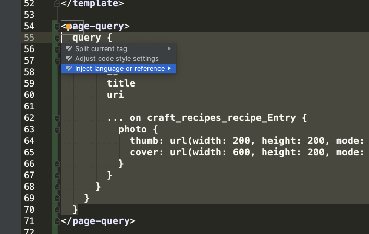Click intention icon beside Inject language entry
Screen dimensions: 369x234
tap(69, 69)
